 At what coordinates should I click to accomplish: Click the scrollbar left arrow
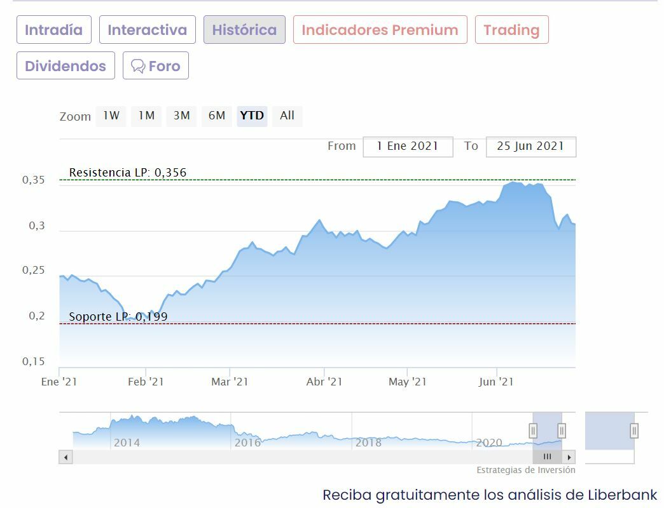click(x=66, y=457)
